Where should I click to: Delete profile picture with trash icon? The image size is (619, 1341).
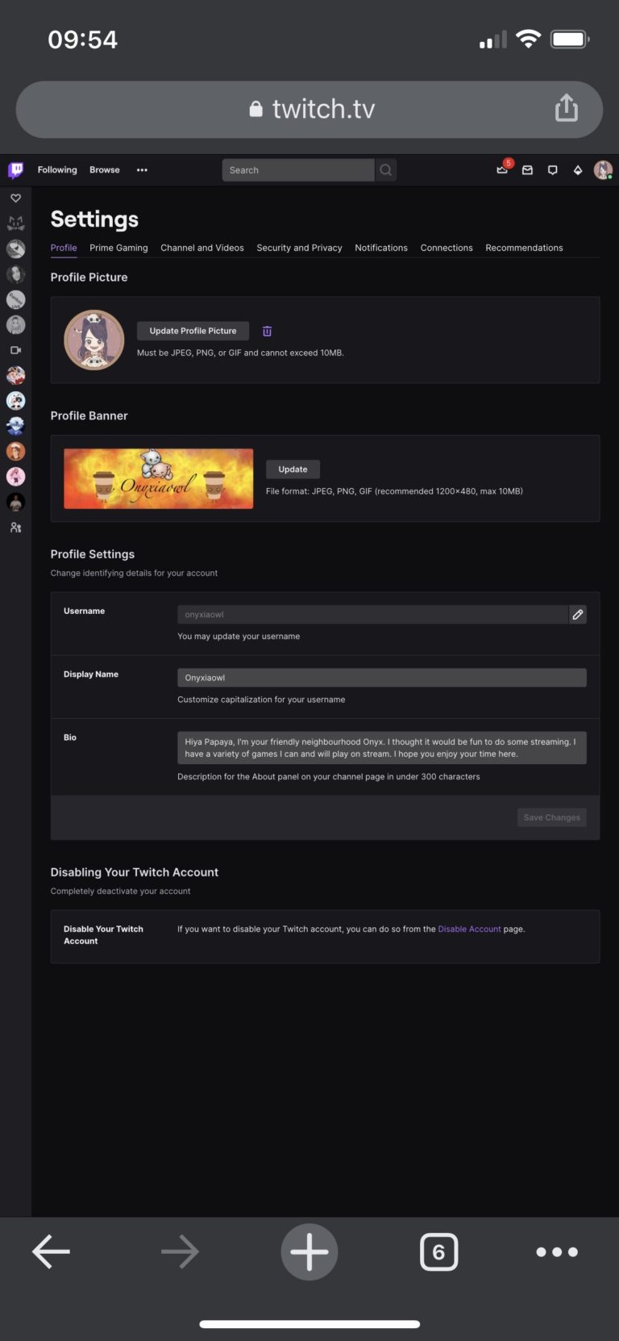[267, 331]
